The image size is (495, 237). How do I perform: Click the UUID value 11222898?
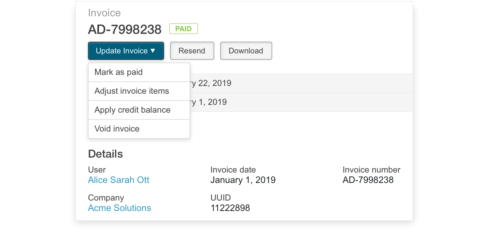[230, 208]
